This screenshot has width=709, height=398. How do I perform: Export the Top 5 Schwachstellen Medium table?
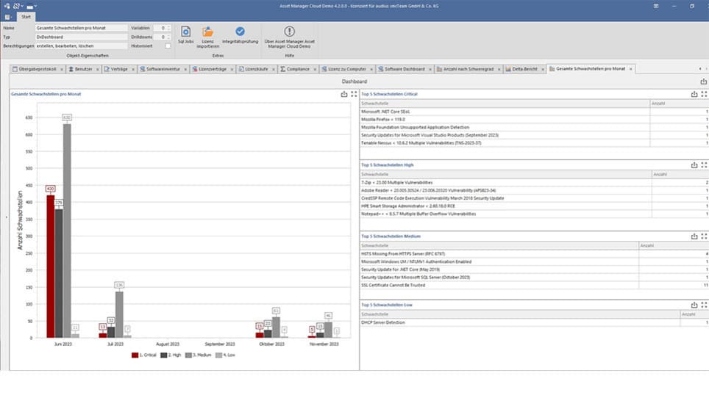[694, 236]
